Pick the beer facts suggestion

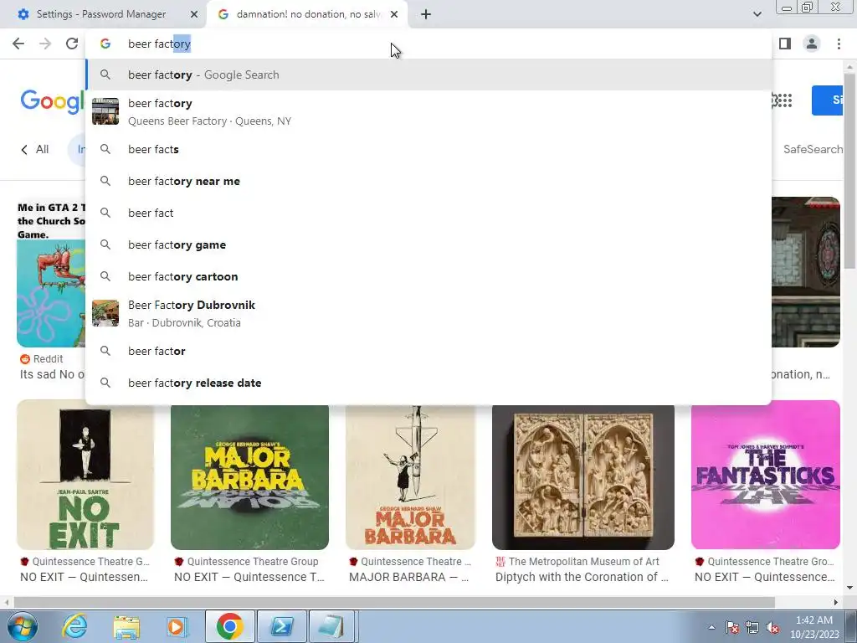point(428,149)
